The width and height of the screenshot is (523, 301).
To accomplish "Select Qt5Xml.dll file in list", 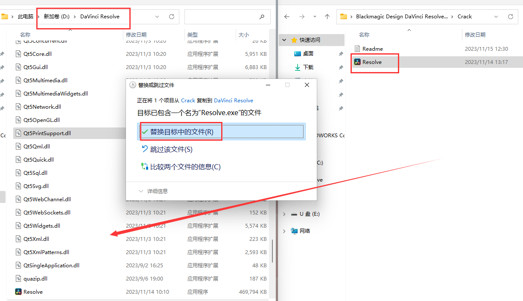I will point(36,239).
